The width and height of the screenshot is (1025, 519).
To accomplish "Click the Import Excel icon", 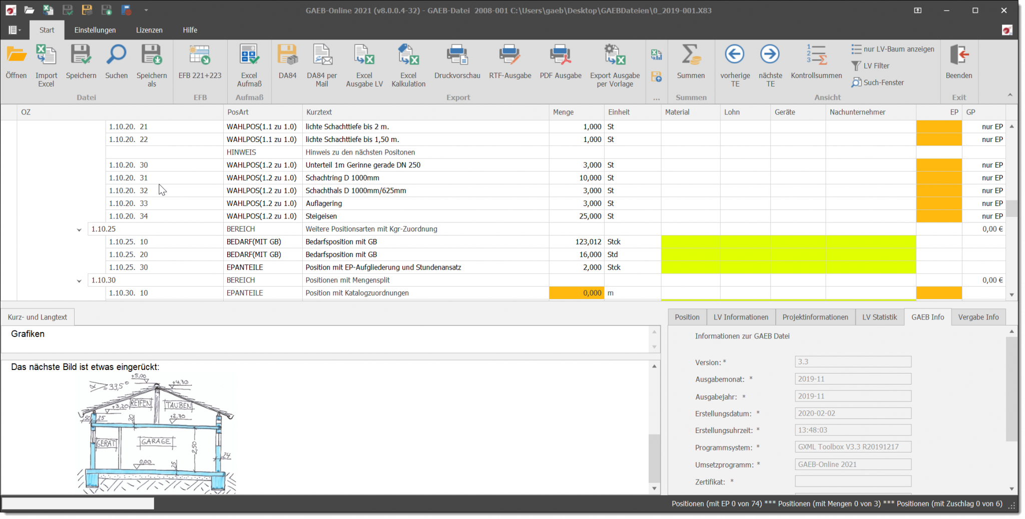I will click(46, 62).
